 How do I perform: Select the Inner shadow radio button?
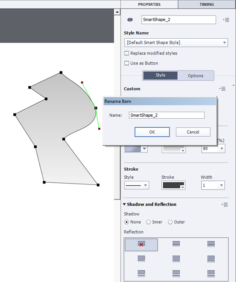tap(148, 222)
